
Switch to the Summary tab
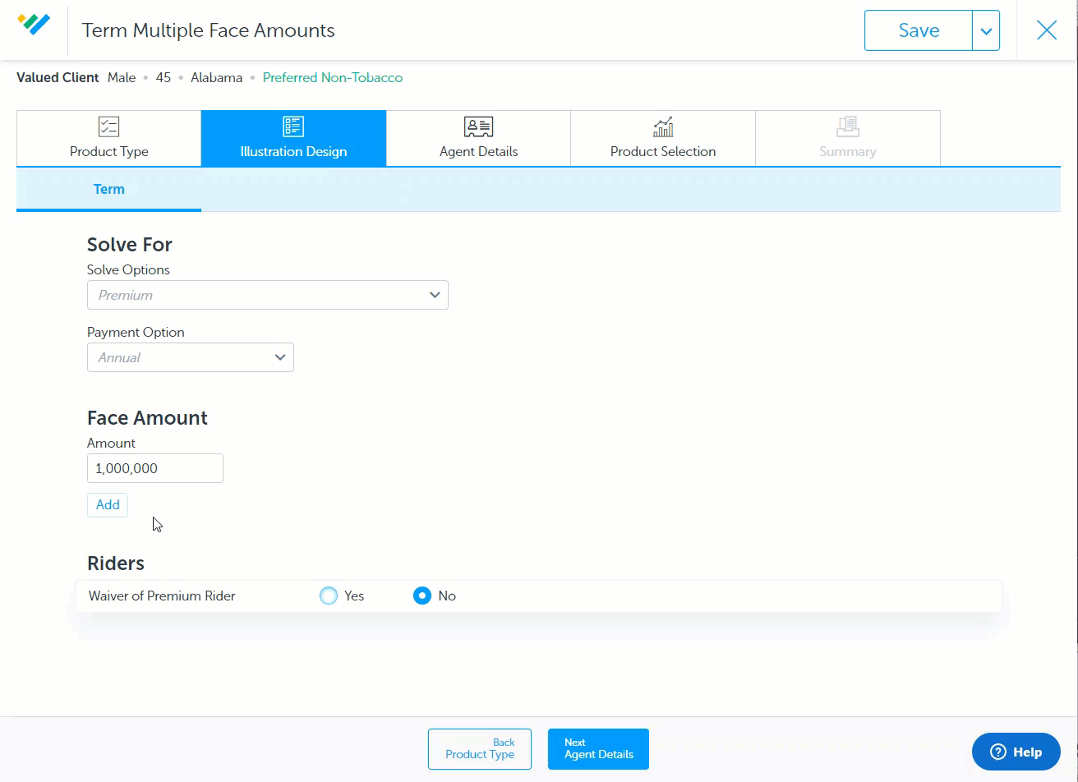tap(848, 138)
